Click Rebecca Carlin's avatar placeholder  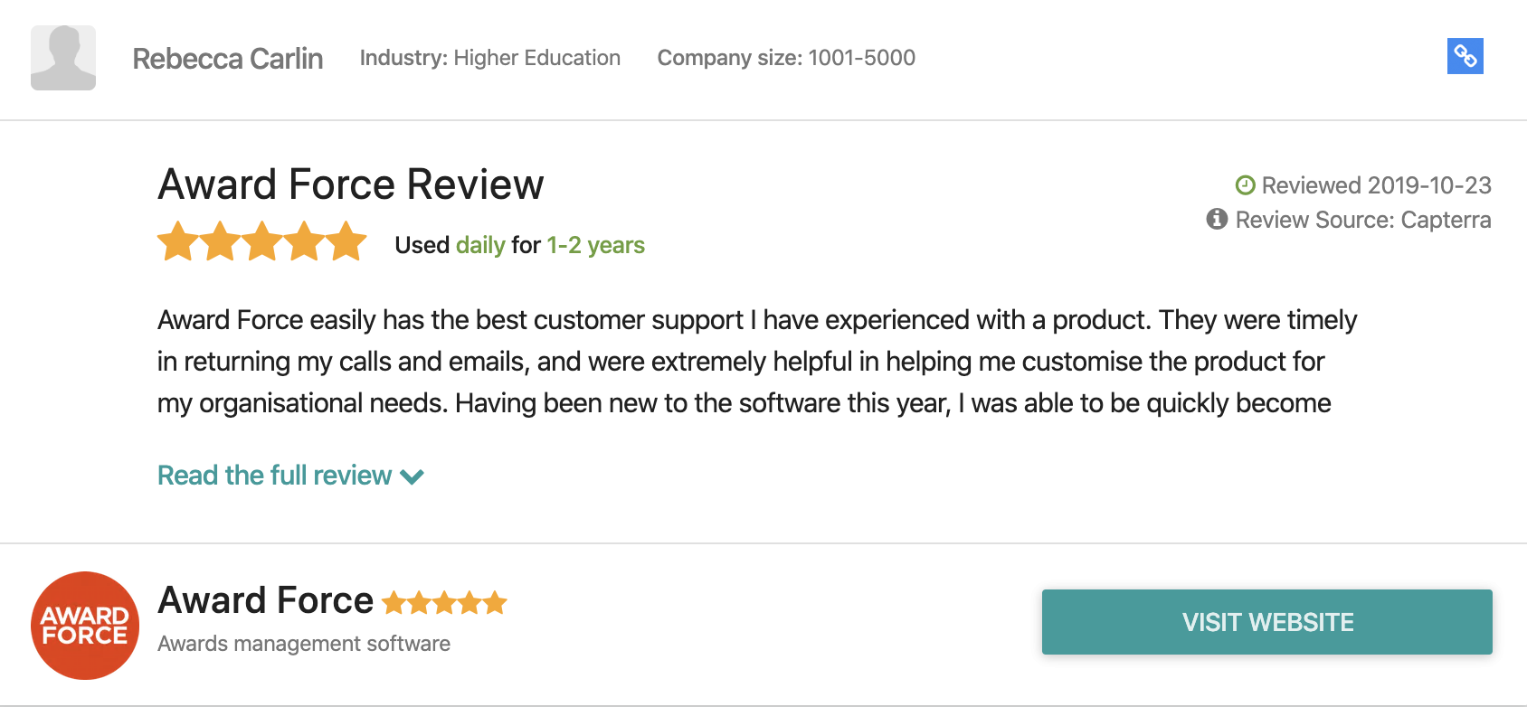click(x=63, y=58)
